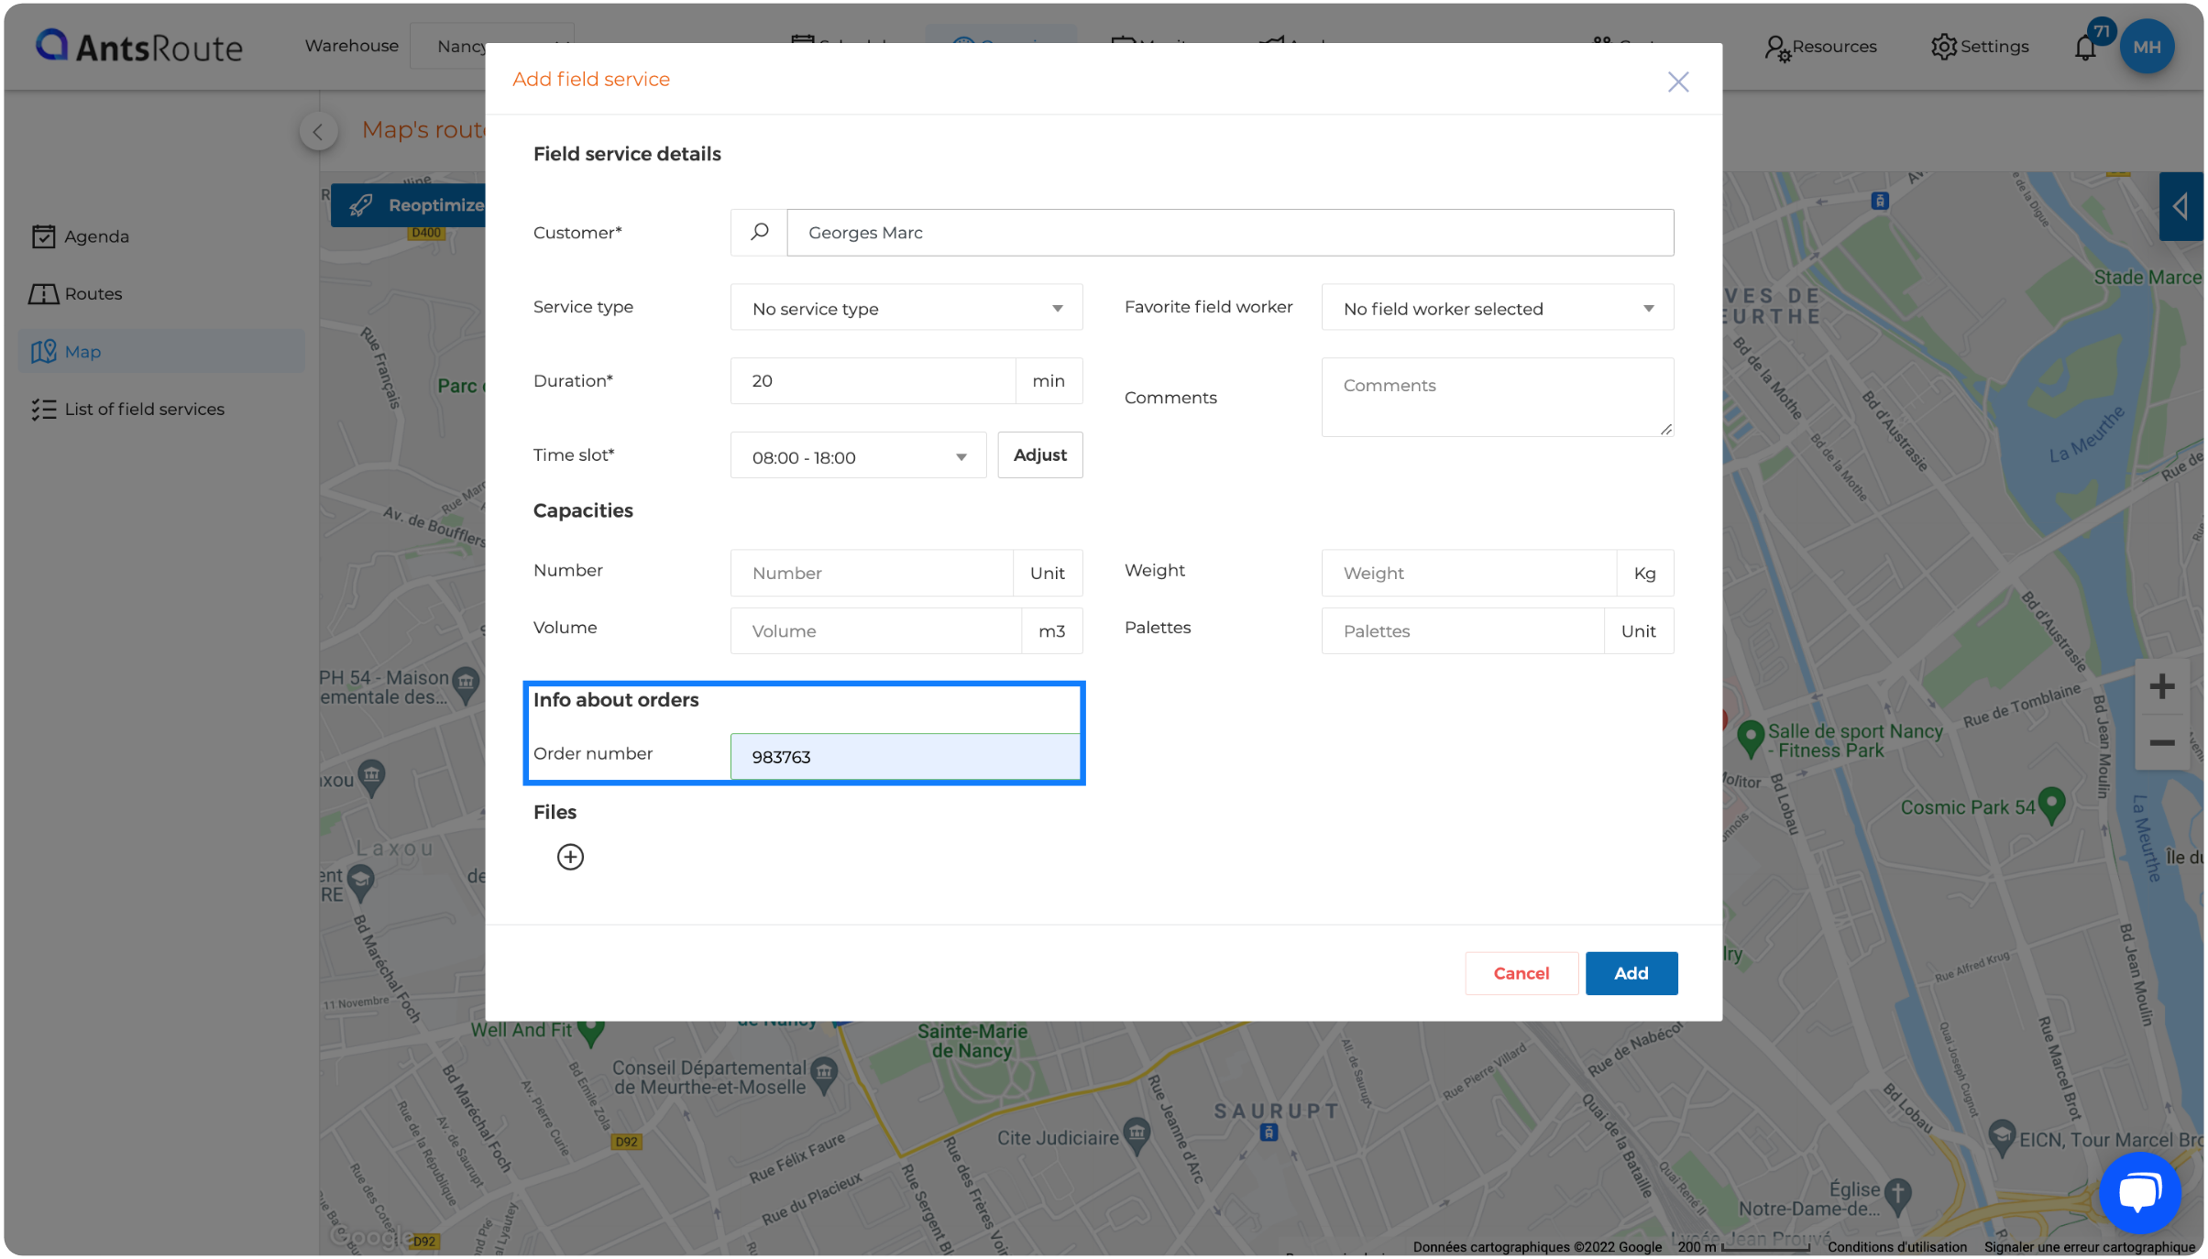Click the Cite Judiciaire map pin
The width and height of the screenshot is (2208, 1259).
(1137, 1136)
